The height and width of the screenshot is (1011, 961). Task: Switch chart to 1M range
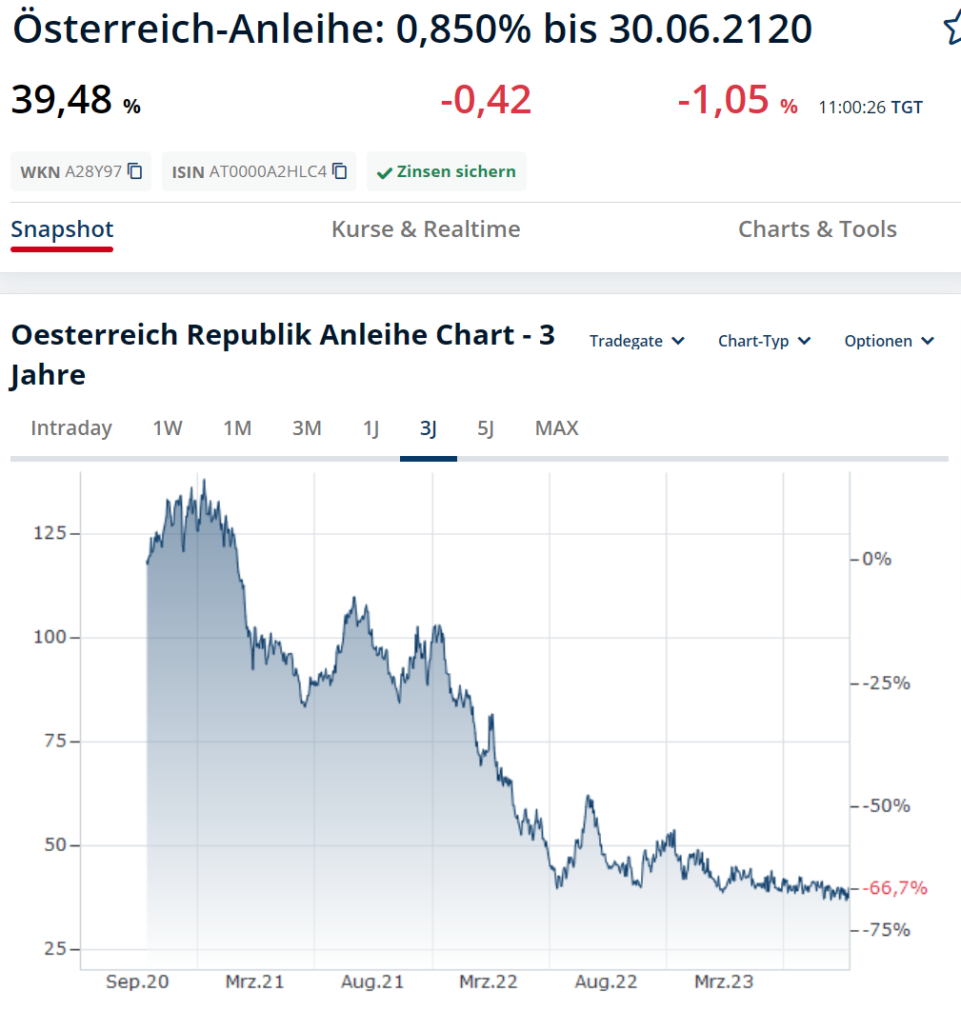tap(237, 428)
